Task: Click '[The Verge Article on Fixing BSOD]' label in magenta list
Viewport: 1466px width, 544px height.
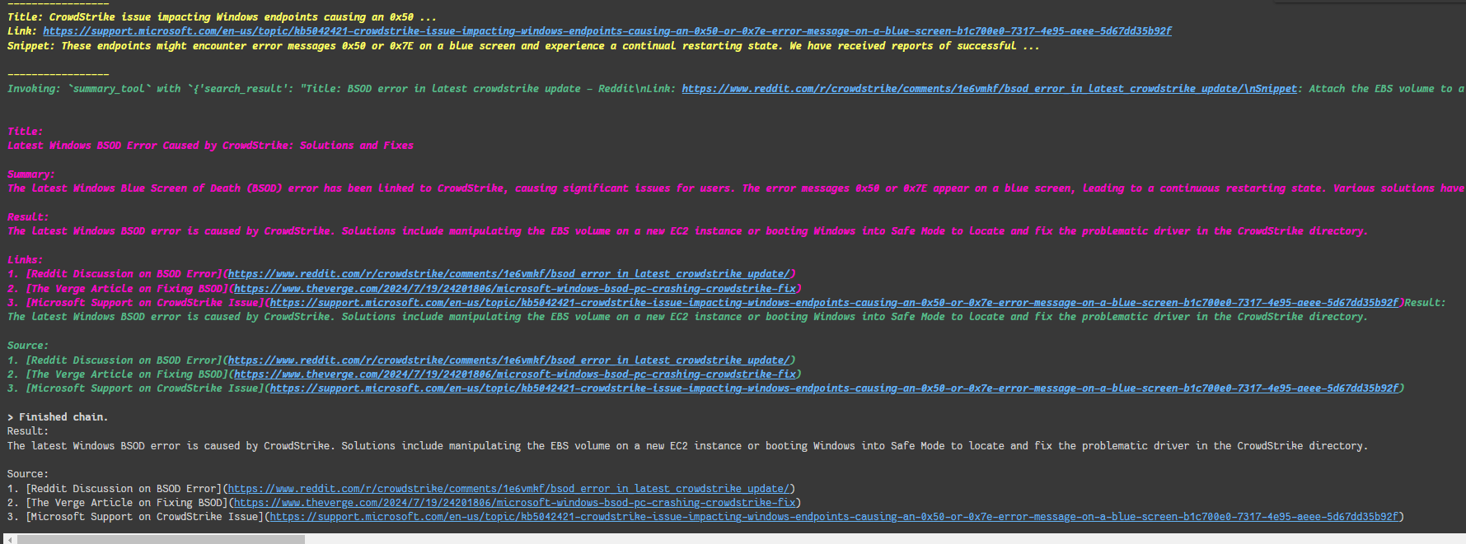Action: click(127, 289)
